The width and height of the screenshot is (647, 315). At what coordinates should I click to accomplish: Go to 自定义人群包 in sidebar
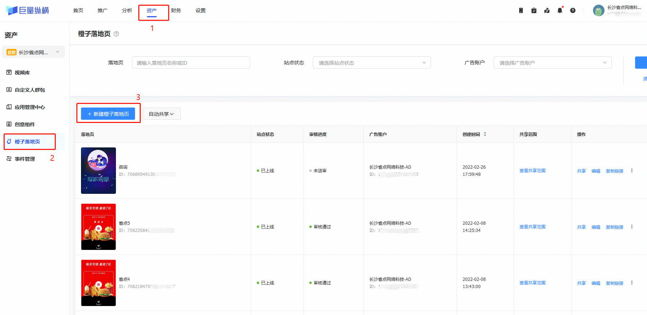coord(30,90)
